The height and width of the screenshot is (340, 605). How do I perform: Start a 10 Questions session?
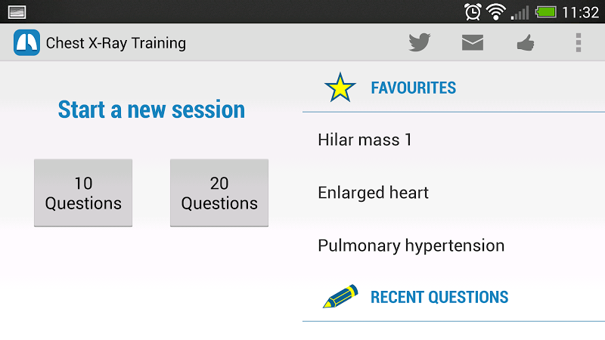point(83,193)
